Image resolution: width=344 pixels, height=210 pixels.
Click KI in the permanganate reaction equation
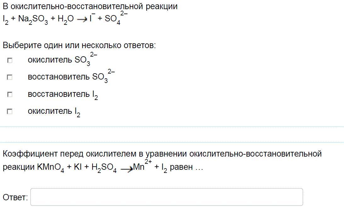[78, 167]
